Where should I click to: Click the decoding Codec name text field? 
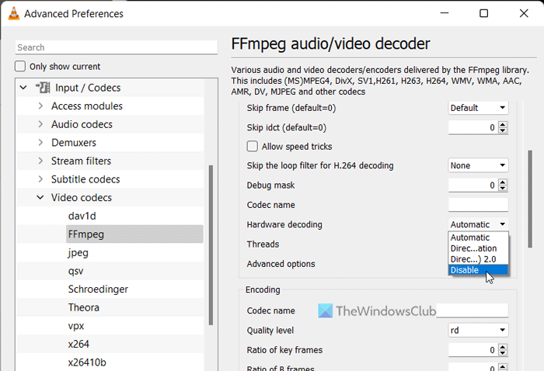tap(478, 205)
